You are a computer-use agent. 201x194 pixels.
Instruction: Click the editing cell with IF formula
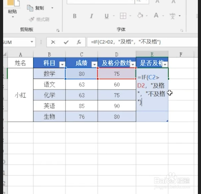coord(152,89)
